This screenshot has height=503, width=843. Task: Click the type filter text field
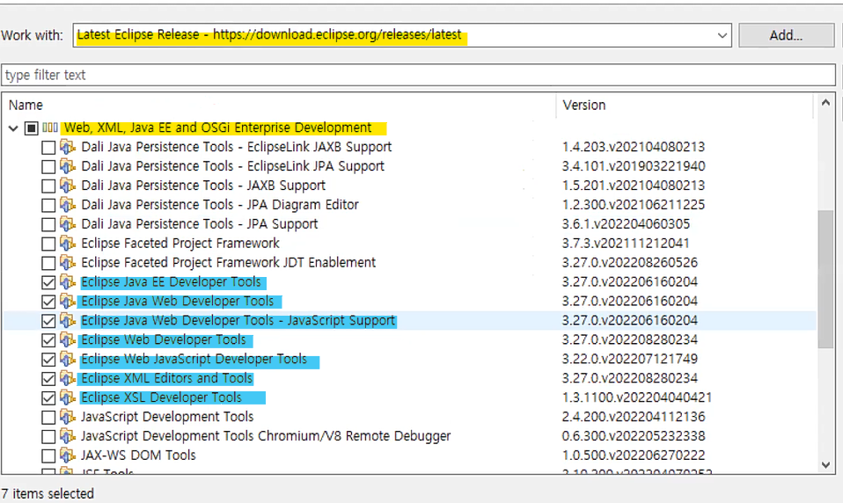coord(418,75)
